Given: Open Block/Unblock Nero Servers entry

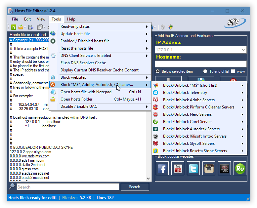Looking at the screenshot, I should [x=199, y=114].
